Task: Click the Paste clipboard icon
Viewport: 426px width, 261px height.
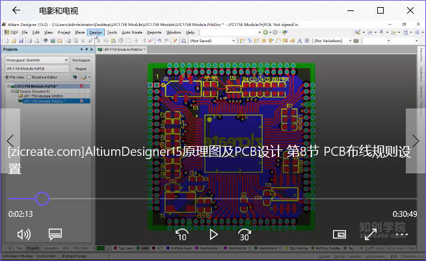Action: click(x=113, y=41)
